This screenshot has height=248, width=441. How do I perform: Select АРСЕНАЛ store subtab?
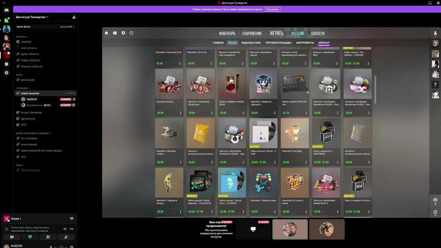click(x=324, y=43)
